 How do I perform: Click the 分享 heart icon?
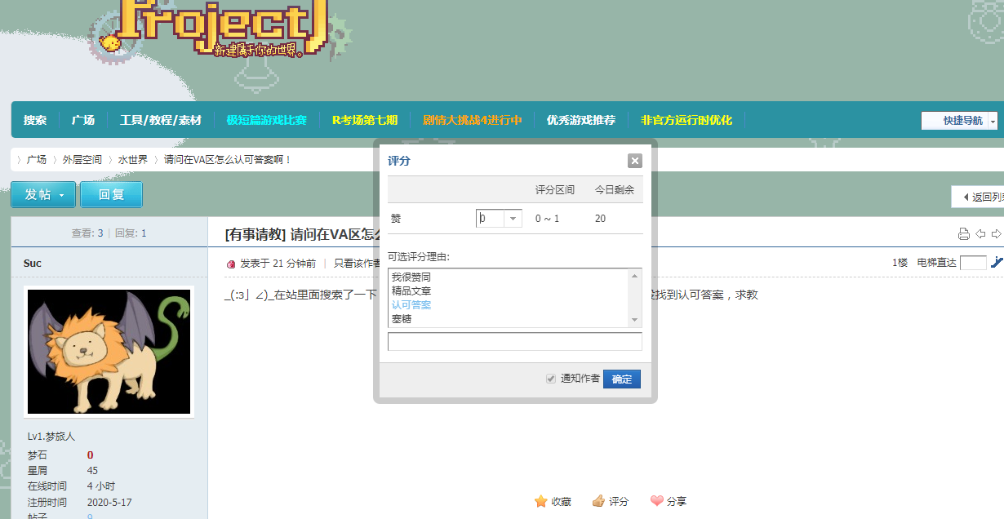[x=656, y=501]
